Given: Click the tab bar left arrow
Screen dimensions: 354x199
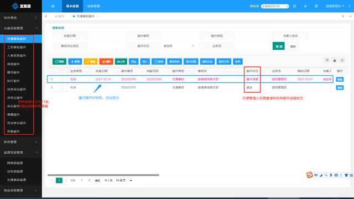Looking at the screenshot, I should tap(46, 16).
